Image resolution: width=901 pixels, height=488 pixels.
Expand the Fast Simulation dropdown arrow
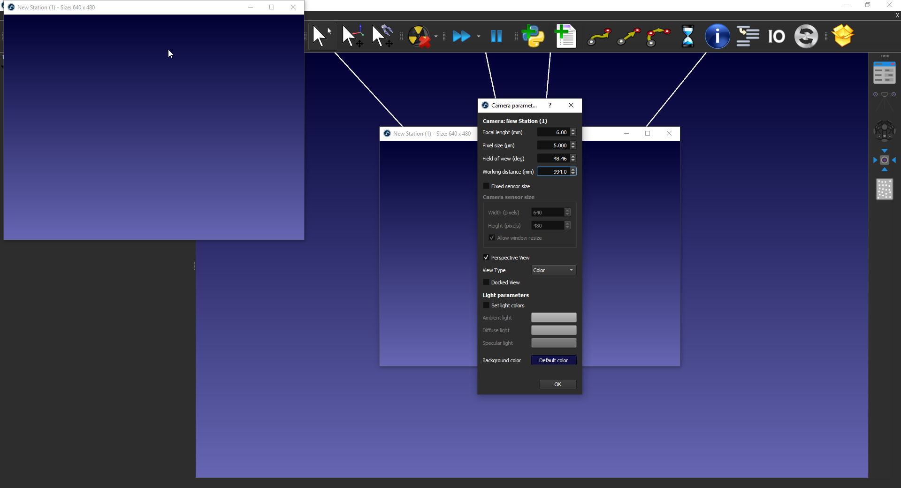[479, 36]
